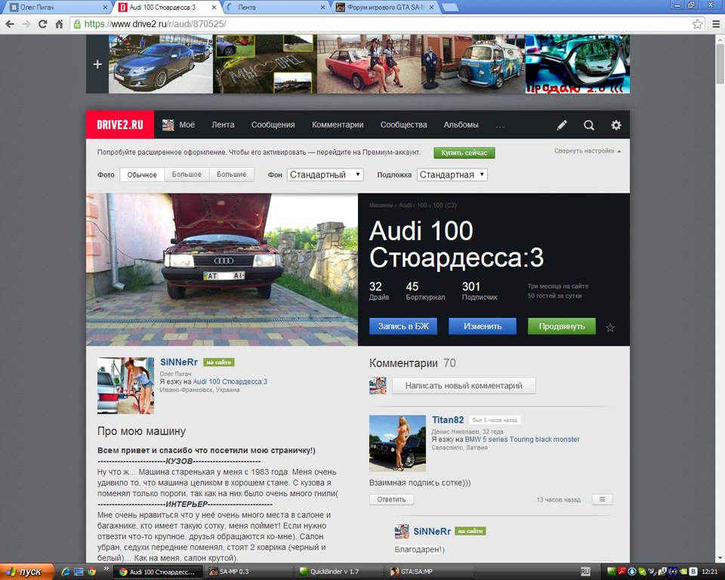Launch Chrome from quick launch bar

91,572
